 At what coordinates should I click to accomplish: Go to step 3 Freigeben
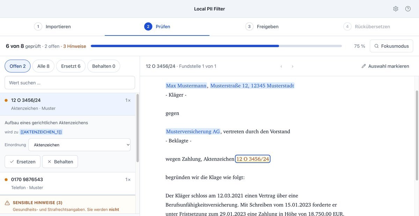(x=262, y=27)
